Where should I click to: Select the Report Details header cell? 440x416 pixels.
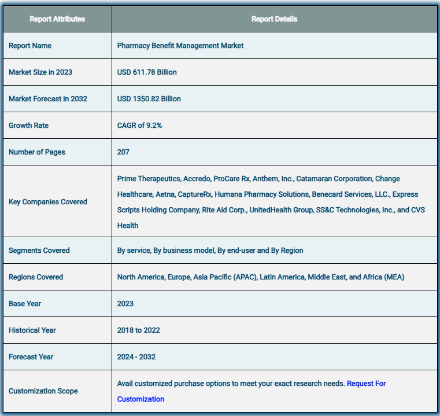pos(274,19)
